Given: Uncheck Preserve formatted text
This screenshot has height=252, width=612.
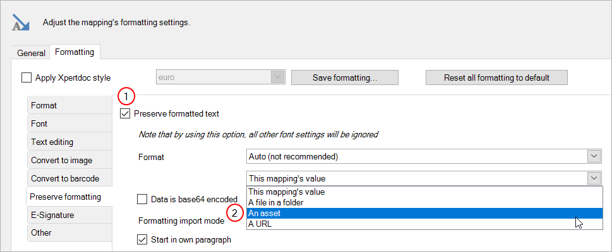Looking at the screenshot, I should point(125,113).
